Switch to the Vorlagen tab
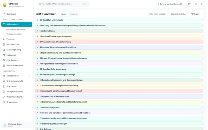 coord(74,14)
